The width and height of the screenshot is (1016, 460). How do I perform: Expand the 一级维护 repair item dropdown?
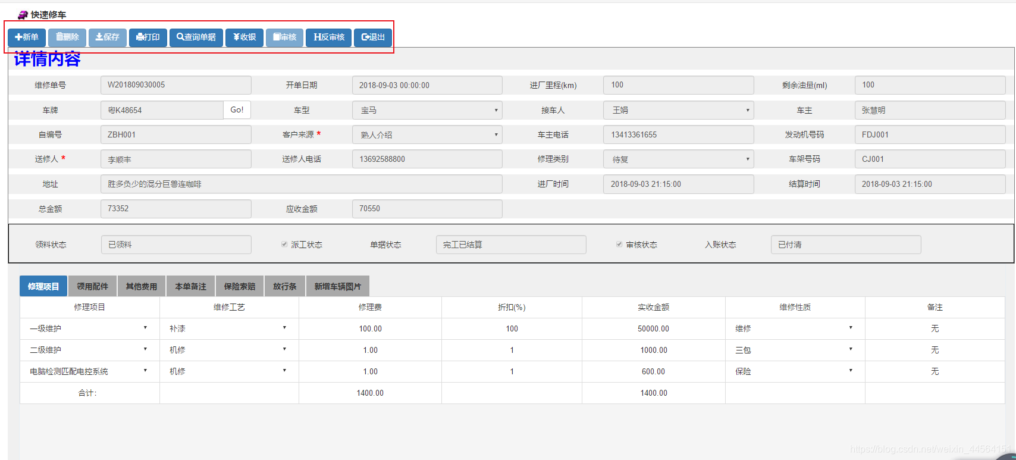coord(89,328)
